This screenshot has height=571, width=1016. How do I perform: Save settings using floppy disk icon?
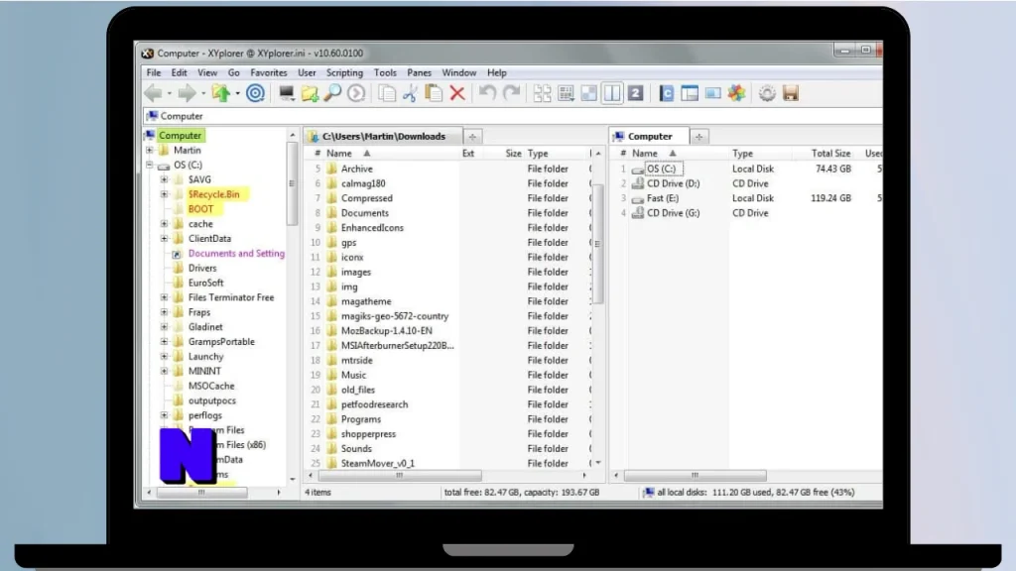point(791,93)
